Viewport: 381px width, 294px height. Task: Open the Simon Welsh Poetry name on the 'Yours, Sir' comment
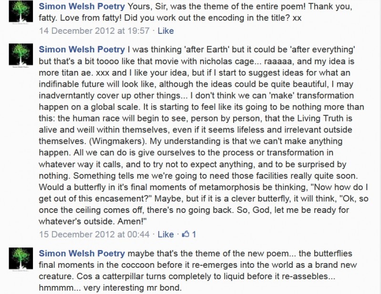point(82,6)
